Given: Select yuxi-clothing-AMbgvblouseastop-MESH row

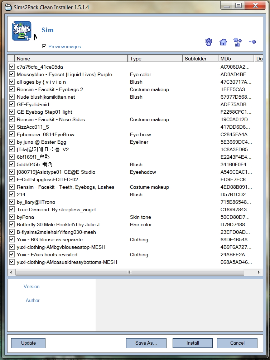Looking at the screenshot, I should point(135,247).
